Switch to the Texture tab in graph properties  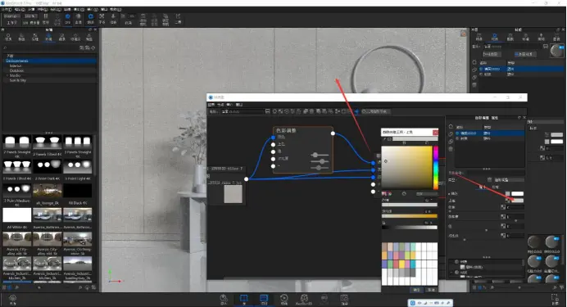tap(496, 187)
